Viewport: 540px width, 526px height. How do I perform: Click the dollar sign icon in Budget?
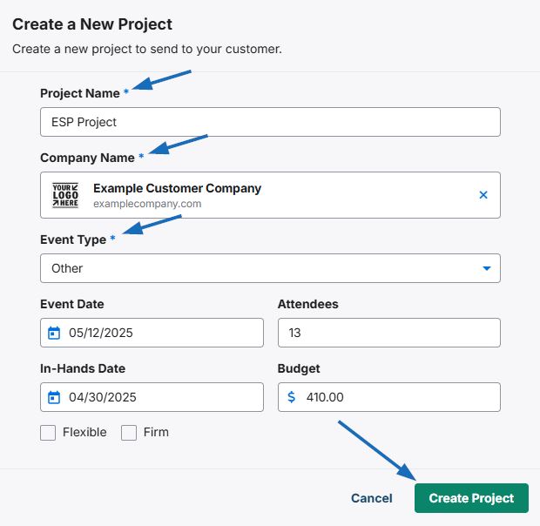tap(292, 397)
